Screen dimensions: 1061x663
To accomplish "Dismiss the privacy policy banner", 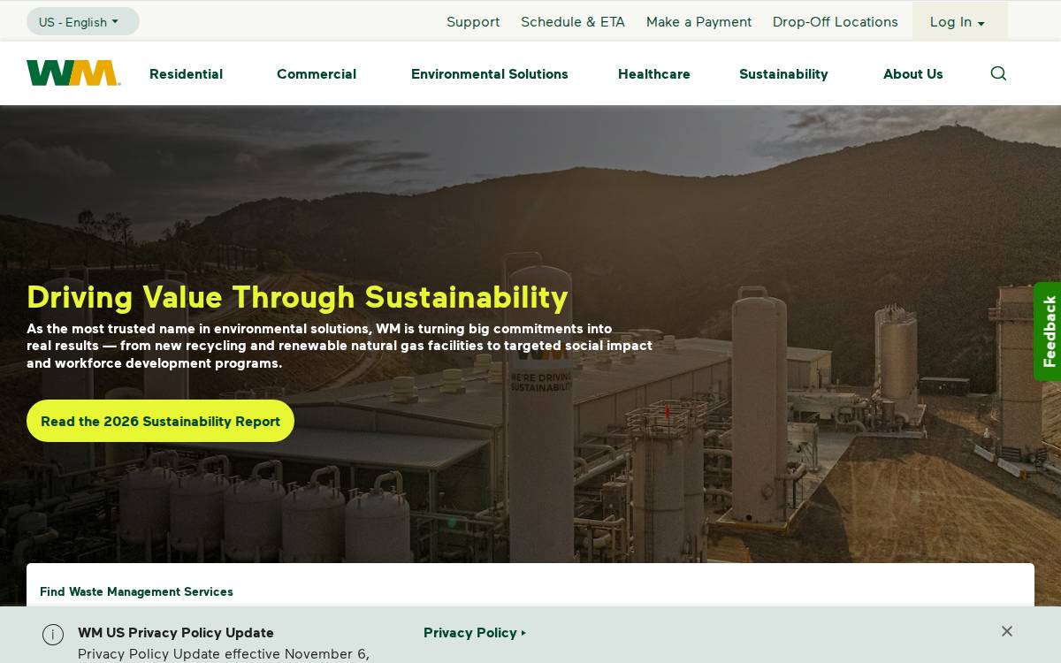I will pyautogui.click(x=1007, y=631).
